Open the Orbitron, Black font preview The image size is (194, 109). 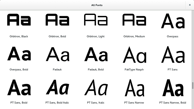click(x=19, y=20)
